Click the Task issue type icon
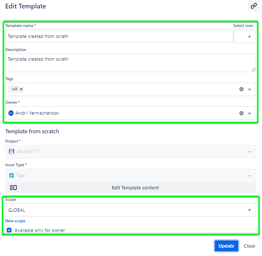The image size is (262, 256). [12, 175]
